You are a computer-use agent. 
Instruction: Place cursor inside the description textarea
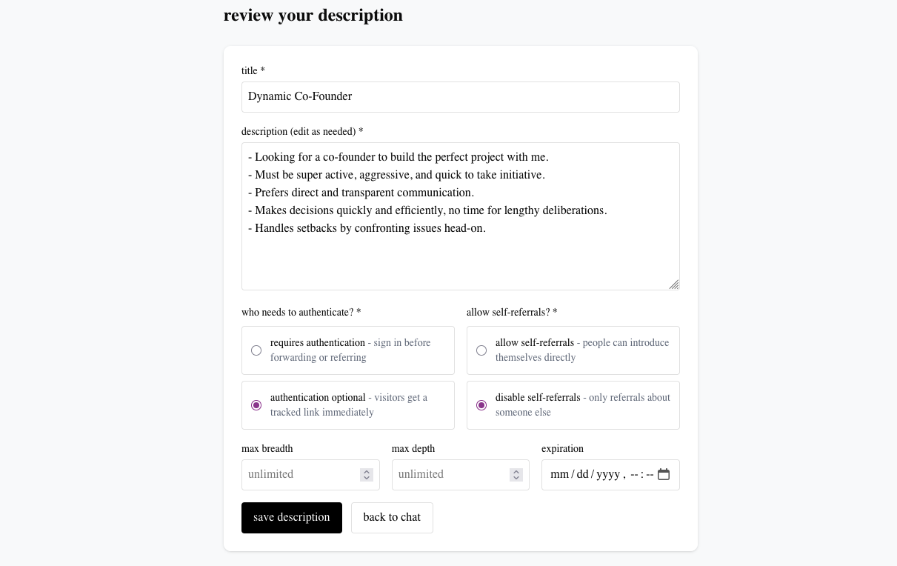coord(461,215)
